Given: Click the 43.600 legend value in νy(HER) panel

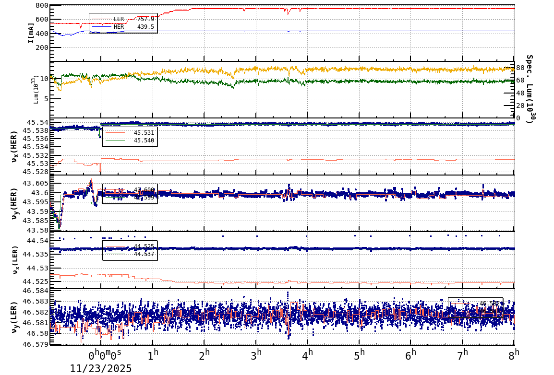Looking at the screenshot, I should coord(144,190).
